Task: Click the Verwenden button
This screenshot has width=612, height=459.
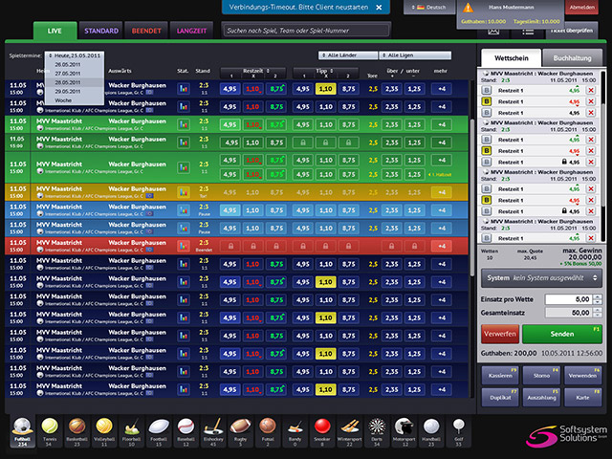Action: click(x=582, y=376)
